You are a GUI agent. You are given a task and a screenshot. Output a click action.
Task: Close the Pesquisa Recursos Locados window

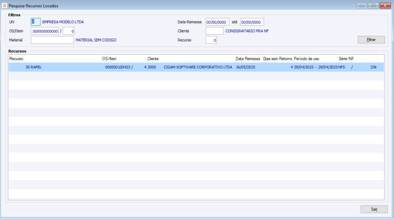pos(385,6)
